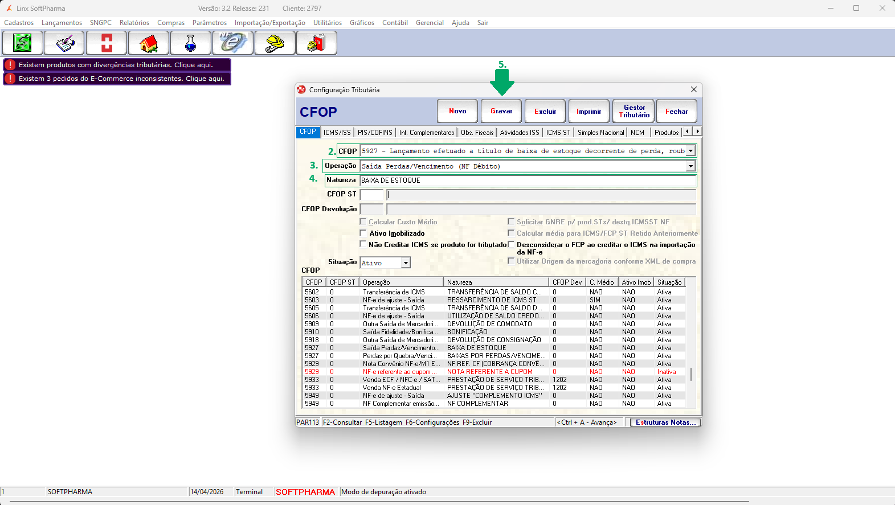Open the Parâmetros menu
Image resolution: width=895 pixels, height=505 pixels.
pos(210,23)
